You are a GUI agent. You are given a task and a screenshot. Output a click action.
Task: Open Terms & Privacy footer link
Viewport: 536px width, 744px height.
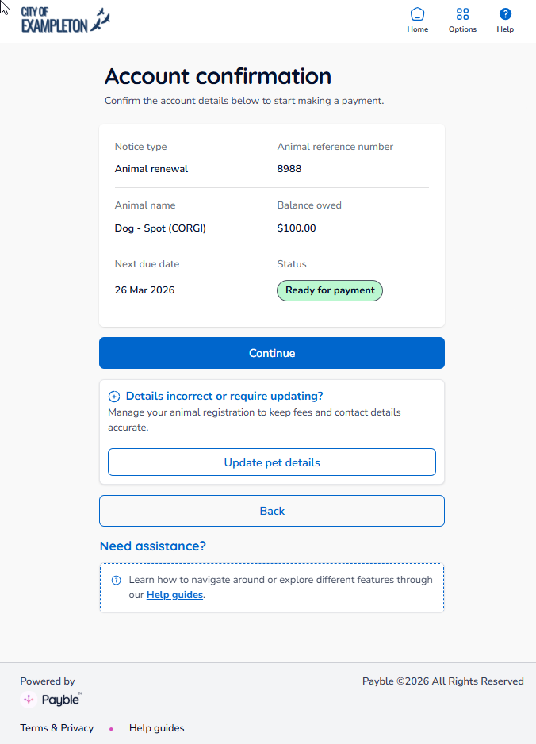[57, 728]
